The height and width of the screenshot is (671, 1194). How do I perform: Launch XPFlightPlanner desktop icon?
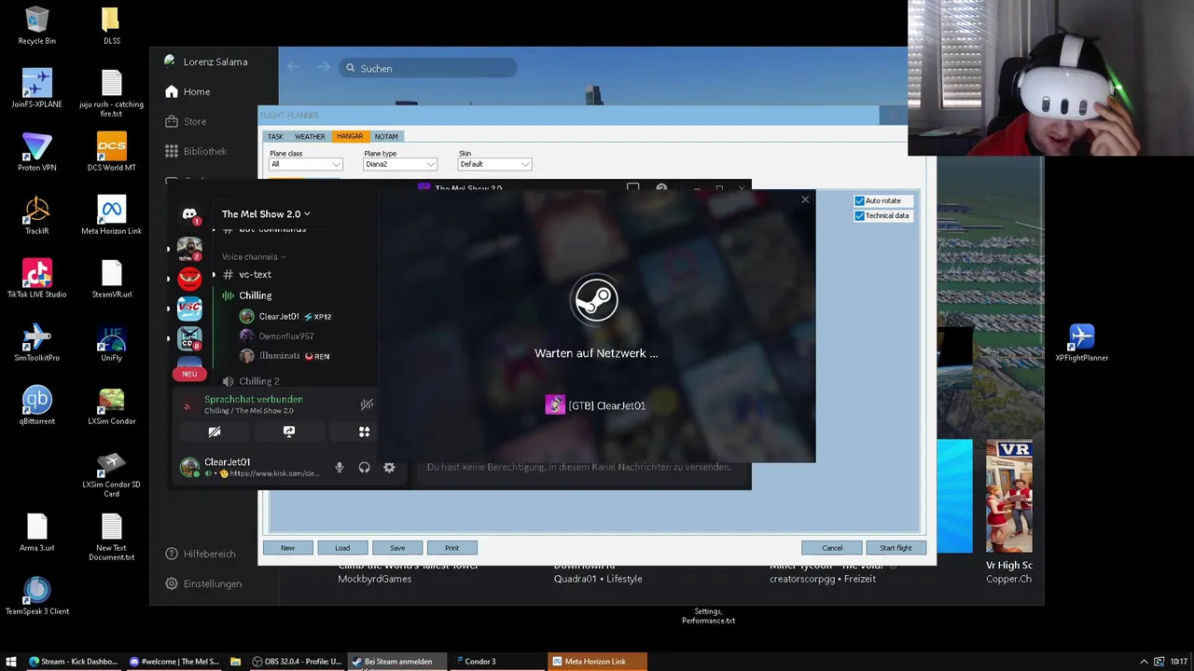coord(1081,342)
